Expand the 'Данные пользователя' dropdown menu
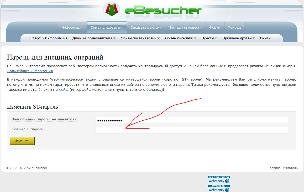Screen dimensions: 304x192 pos(94,38)
